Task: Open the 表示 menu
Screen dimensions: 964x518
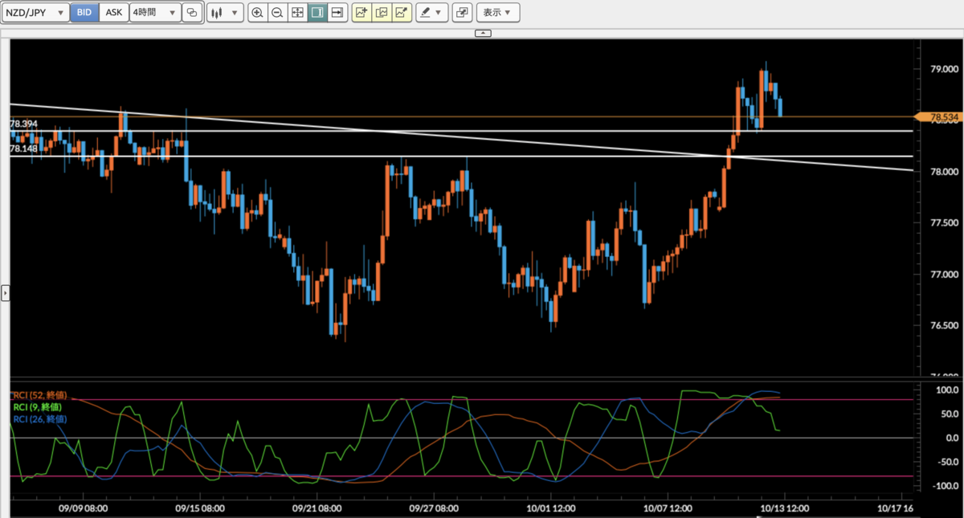Action: (x=498, y=13)
